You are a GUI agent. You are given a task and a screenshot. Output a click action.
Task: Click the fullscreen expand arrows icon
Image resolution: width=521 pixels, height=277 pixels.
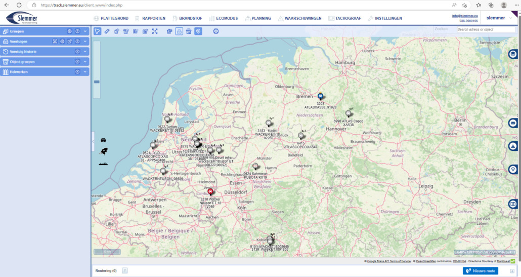(155, 31)
